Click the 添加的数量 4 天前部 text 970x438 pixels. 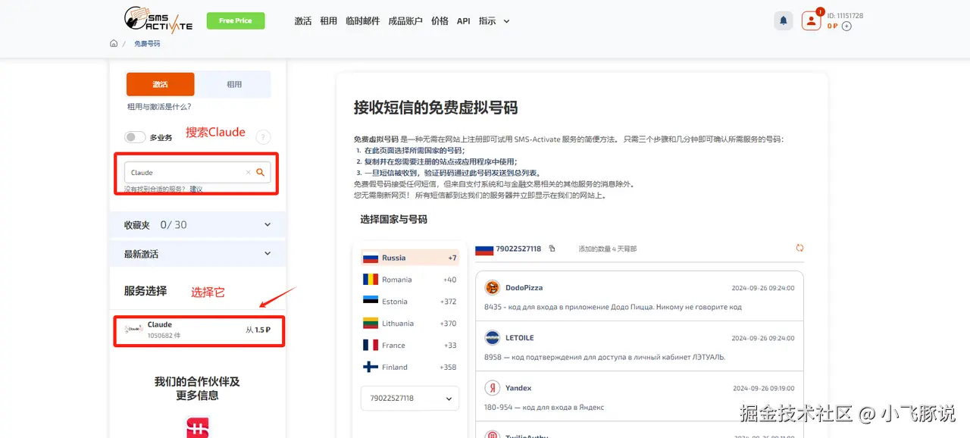coord(608,249)
